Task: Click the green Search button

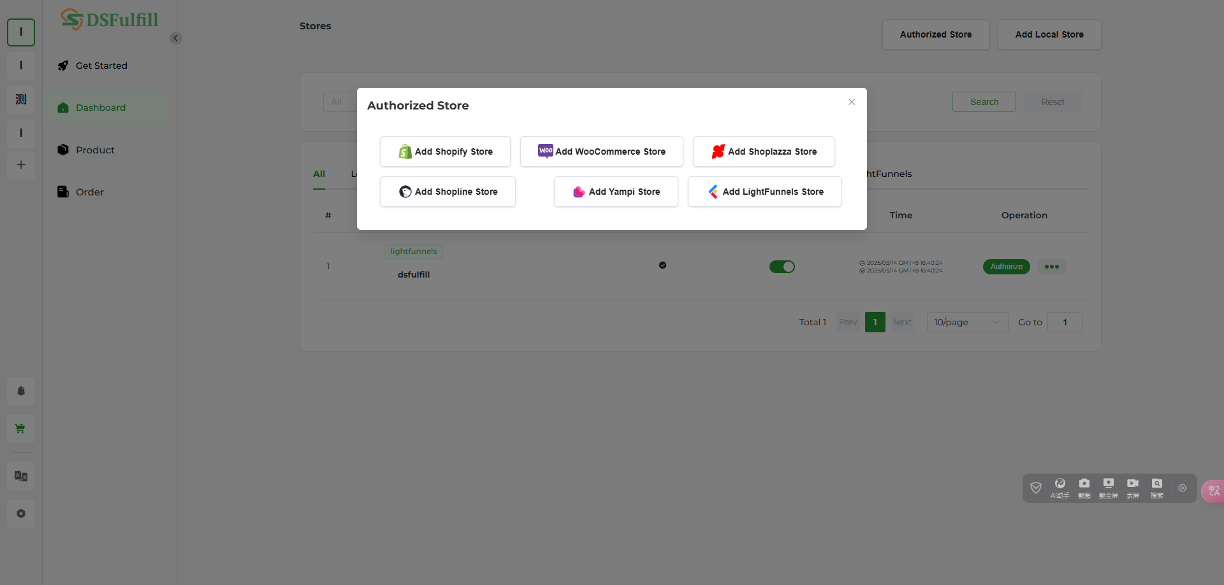Action: [984, 102]
